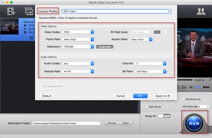Click the Add Video icon in toolbar

(x=11, y=11)
